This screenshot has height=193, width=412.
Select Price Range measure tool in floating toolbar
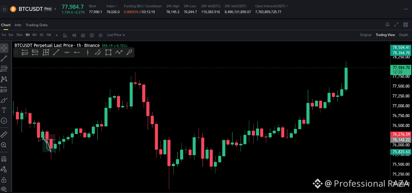pos(46,52)
